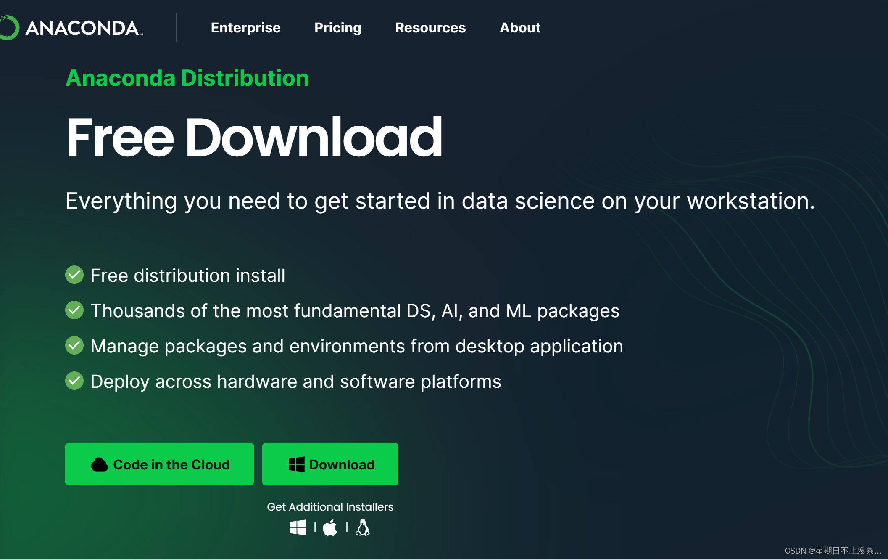Click the ANACONDA wordmark in header
The height and width of the screenshot is (559, 888).
coord(83,28)
